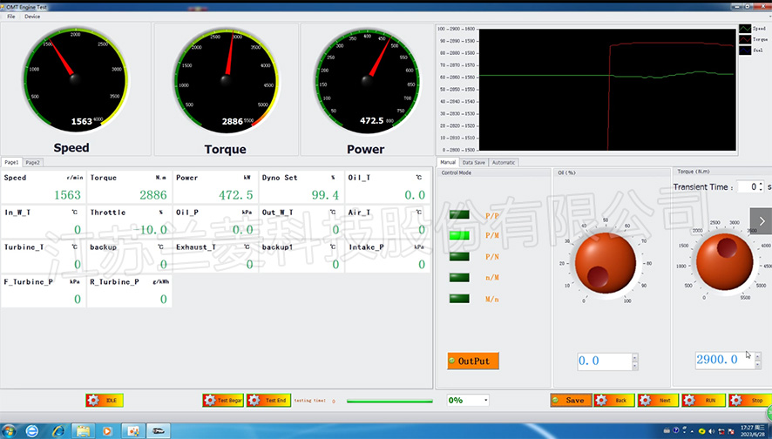
Task: Click the Save gear button
Action: tap(571, 400)
